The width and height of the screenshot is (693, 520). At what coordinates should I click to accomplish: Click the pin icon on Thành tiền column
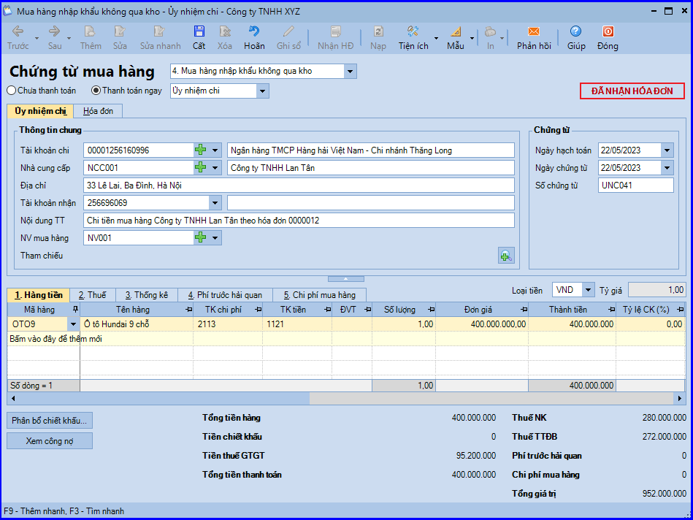coord(612,309)
